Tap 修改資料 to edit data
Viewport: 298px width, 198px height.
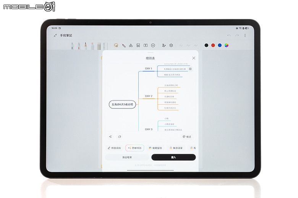pyautogui.click(x=114, y=148)
